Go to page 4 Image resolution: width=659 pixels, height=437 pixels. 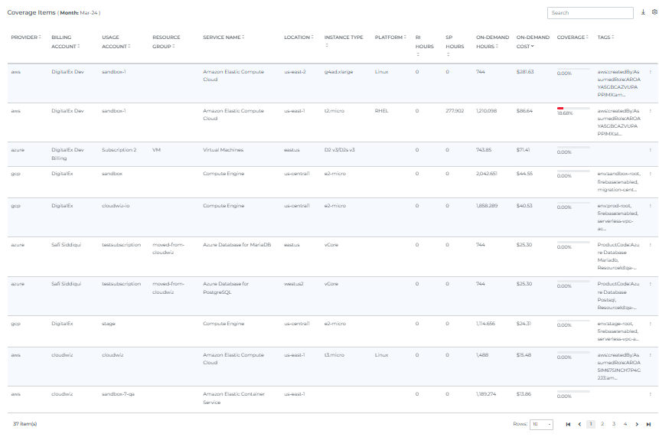[625, 424]
